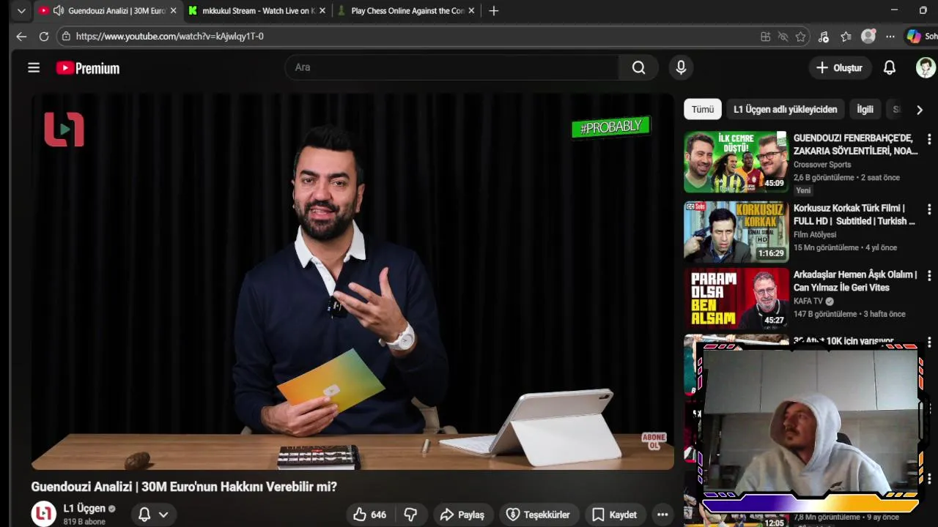Open the YouTube guide hamburger menu

pos(34,67)
